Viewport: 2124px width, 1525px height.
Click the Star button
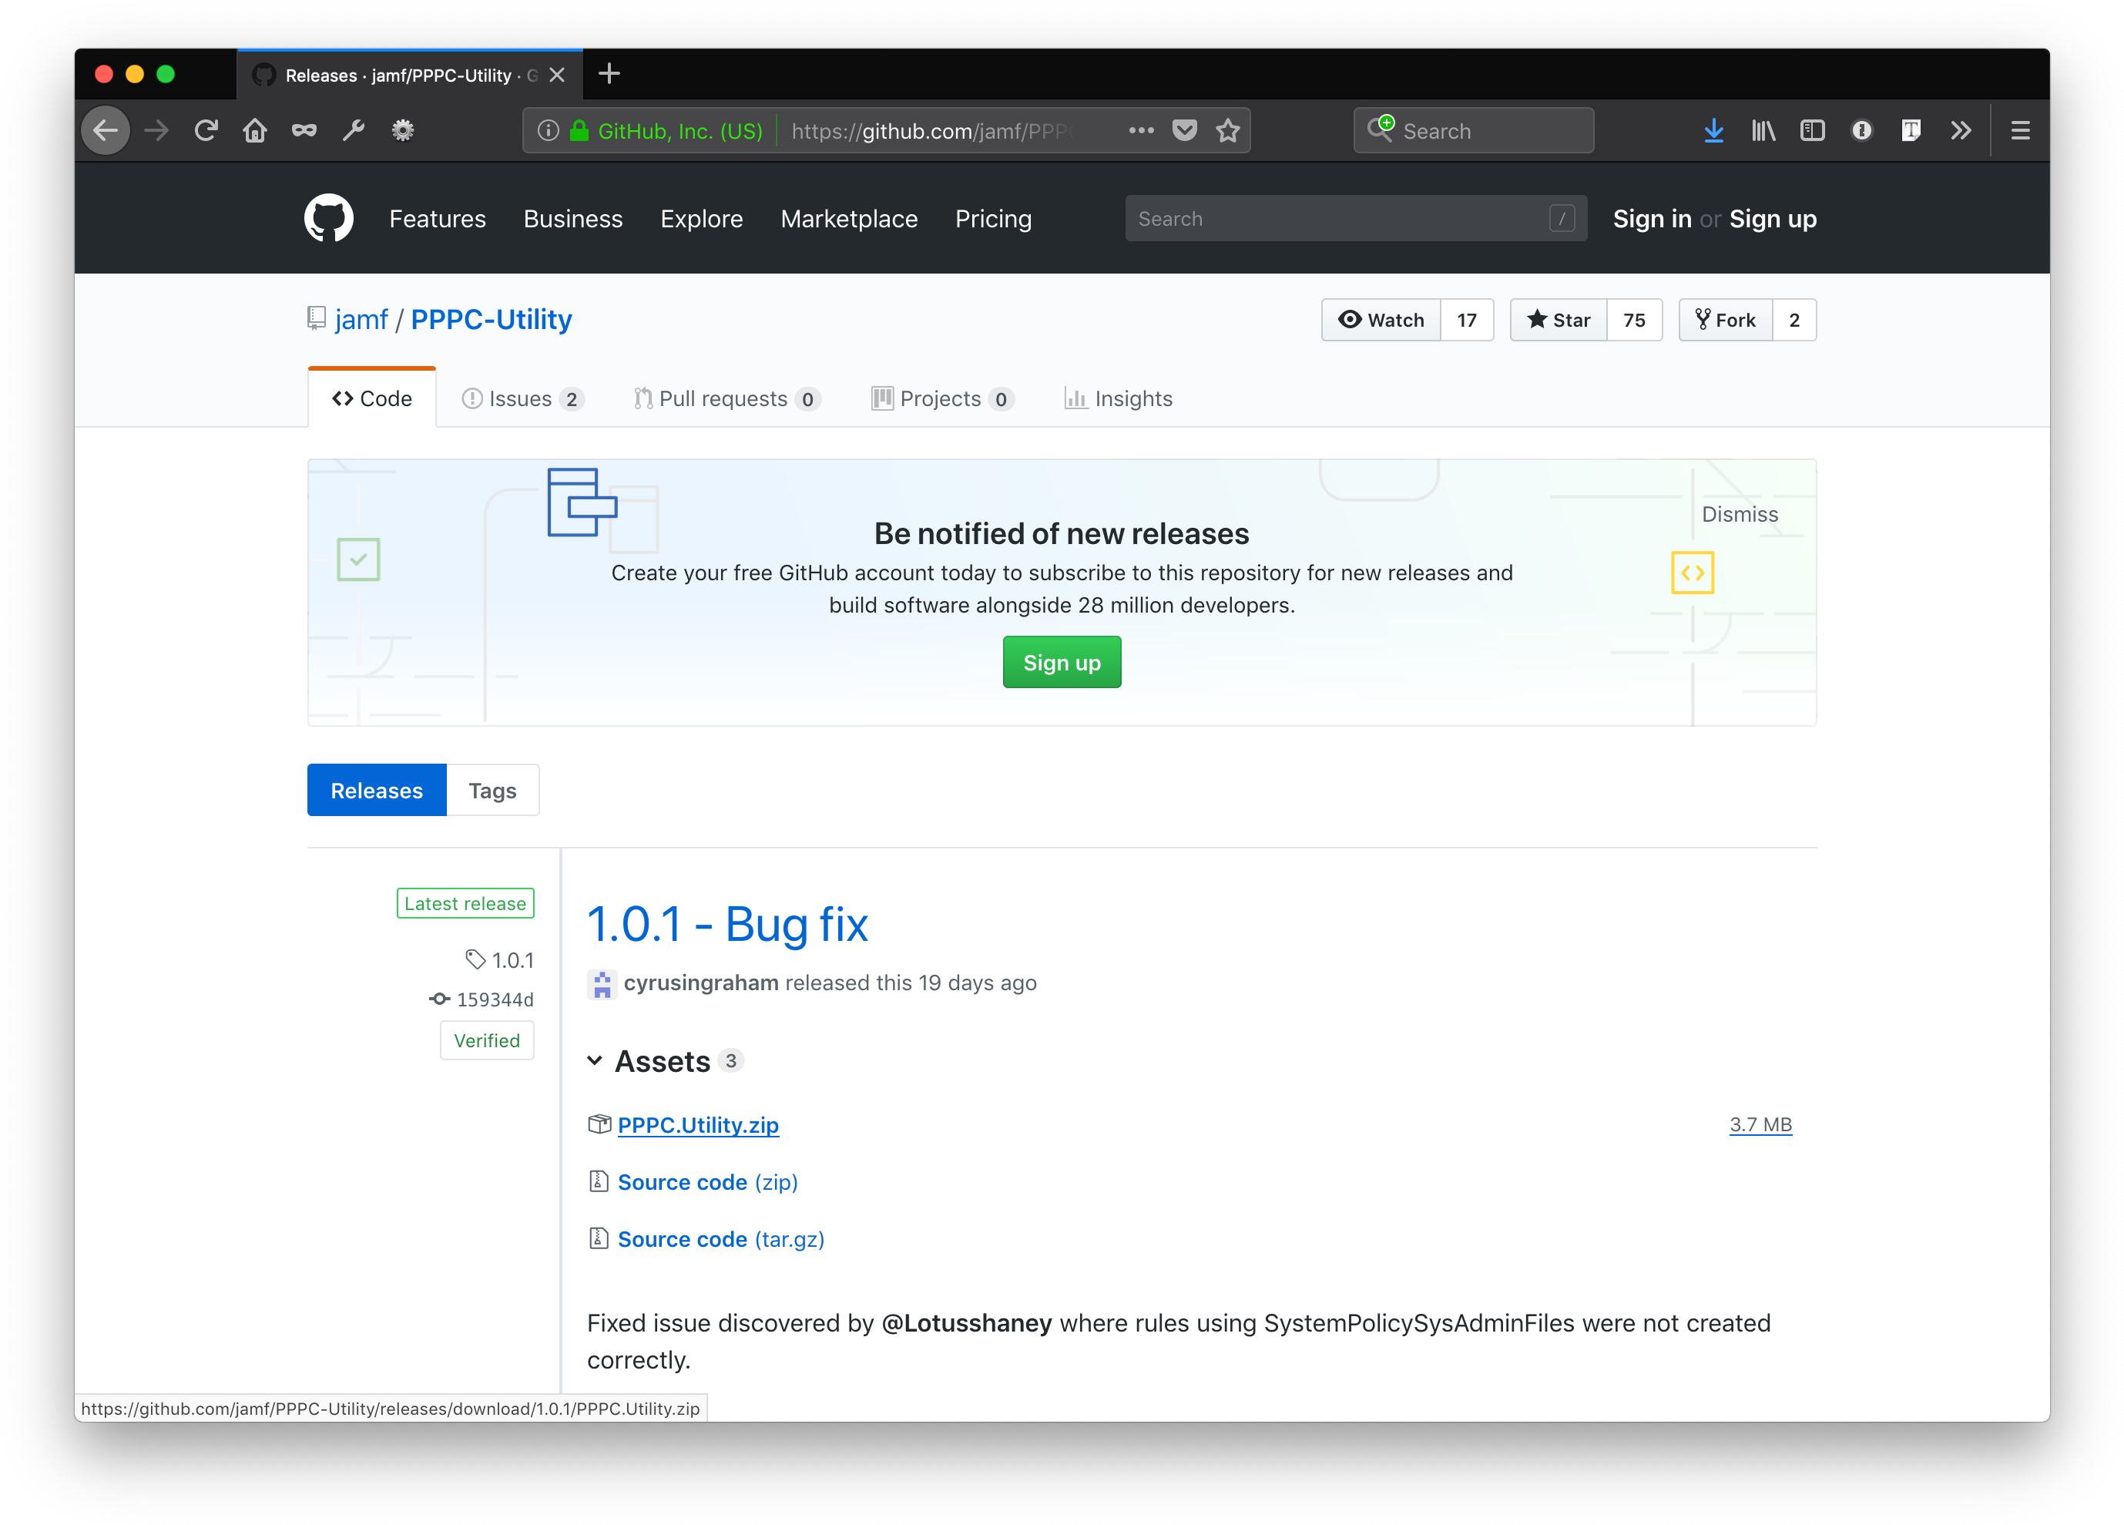point(1559,320)
